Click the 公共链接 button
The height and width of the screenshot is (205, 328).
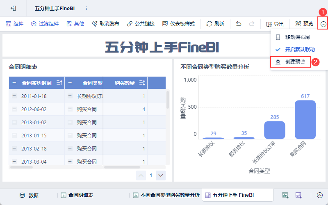coord(141,24)
